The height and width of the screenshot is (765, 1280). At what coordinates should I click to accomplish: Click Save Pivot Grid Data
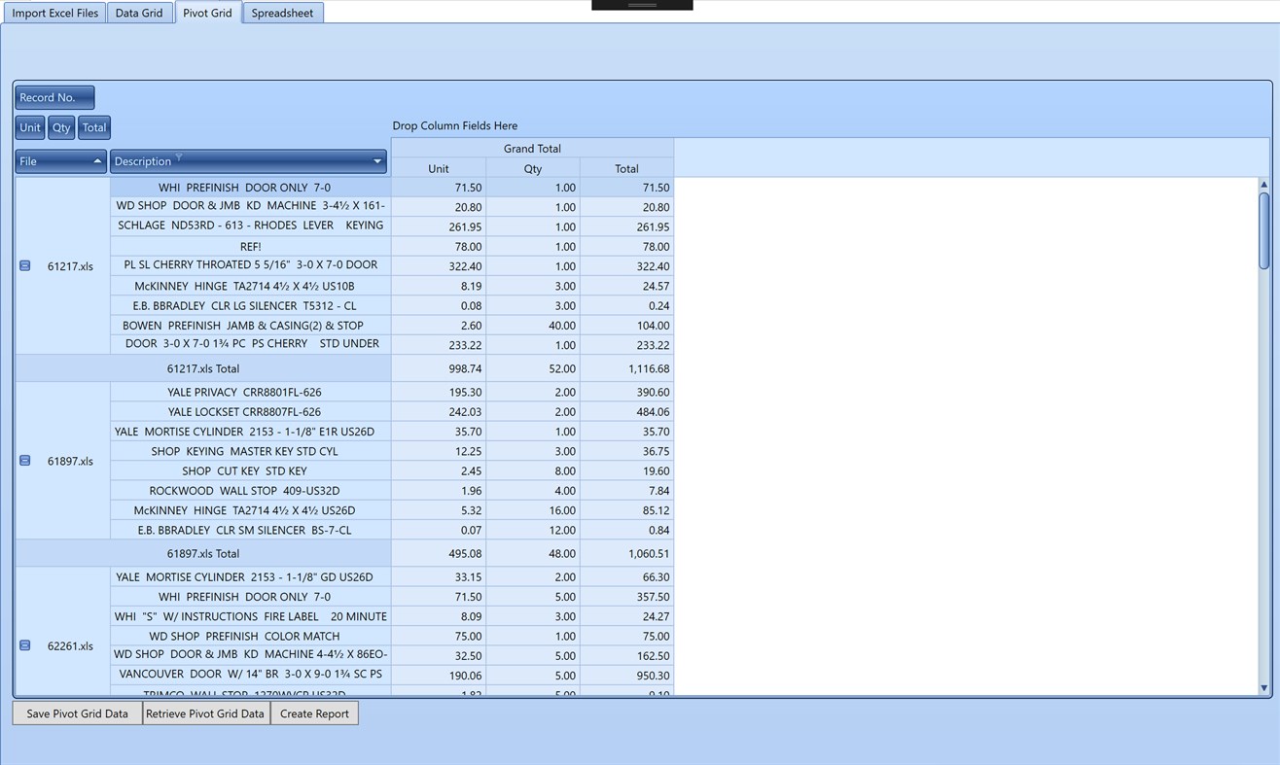point(76,713)
